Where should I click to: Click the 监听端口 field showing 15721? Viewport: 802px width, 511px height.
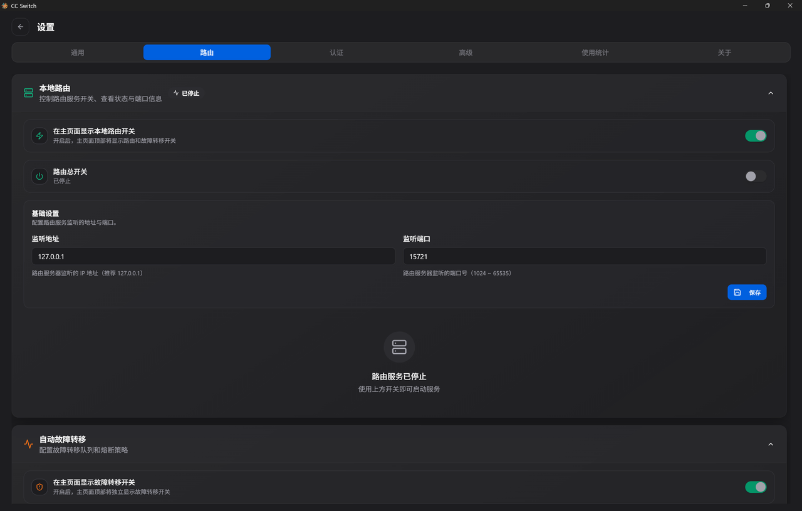[x=585, y=256]
